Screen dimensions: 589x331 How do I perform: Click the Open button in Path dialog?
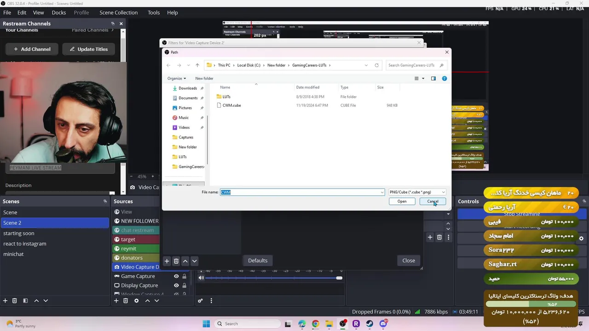402,201
